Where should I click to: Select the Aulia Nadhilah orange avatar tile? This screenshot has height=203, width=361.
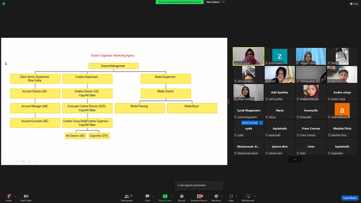click(x=342, y=111)
